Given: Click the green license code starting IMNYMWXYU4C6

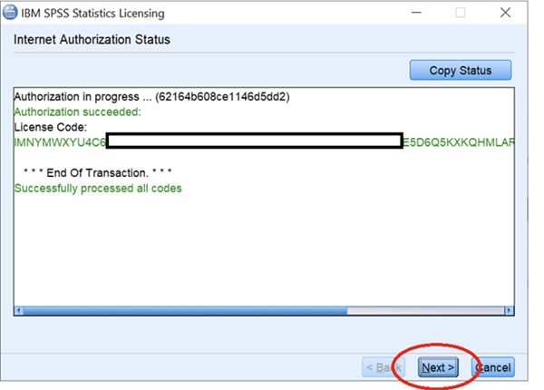Looking at the screenshot, I should click(60, 142).
